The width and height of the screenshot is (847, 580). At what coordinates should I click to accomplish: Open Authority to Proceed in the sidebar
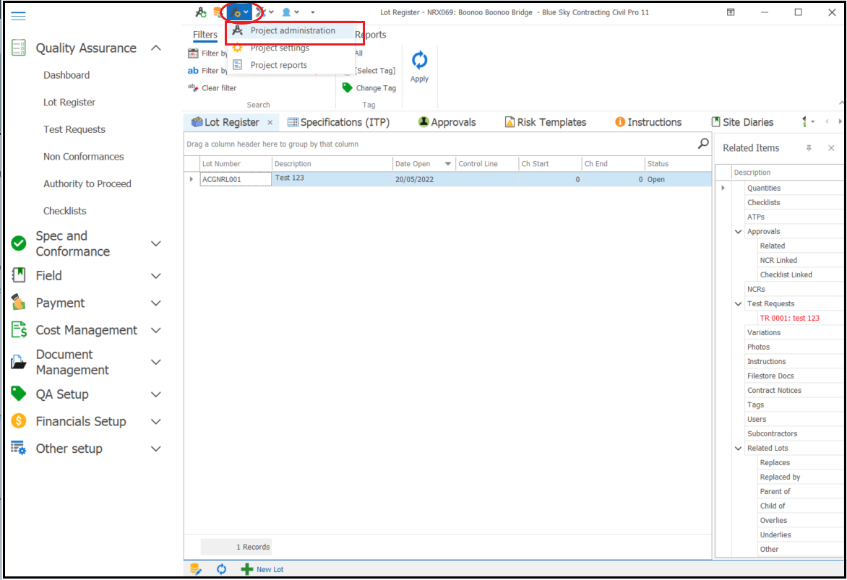[87, 183]
